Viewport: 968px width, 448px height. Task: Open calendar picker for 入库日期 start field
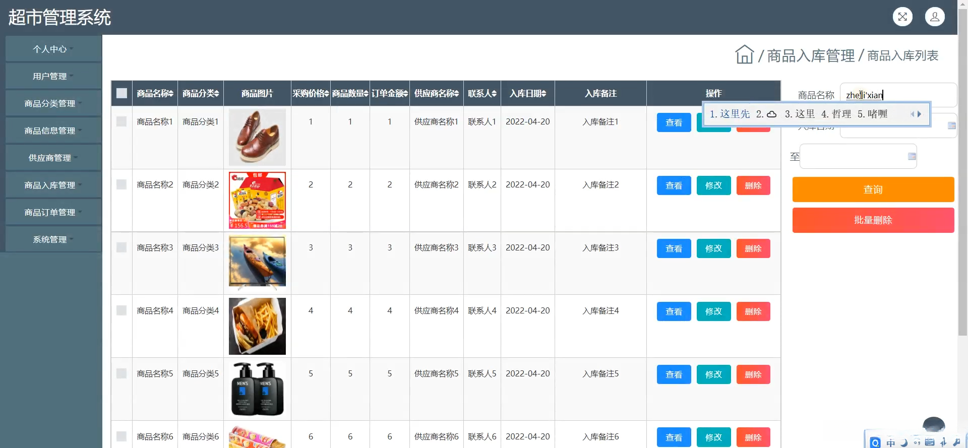click(x=951, y=125)
